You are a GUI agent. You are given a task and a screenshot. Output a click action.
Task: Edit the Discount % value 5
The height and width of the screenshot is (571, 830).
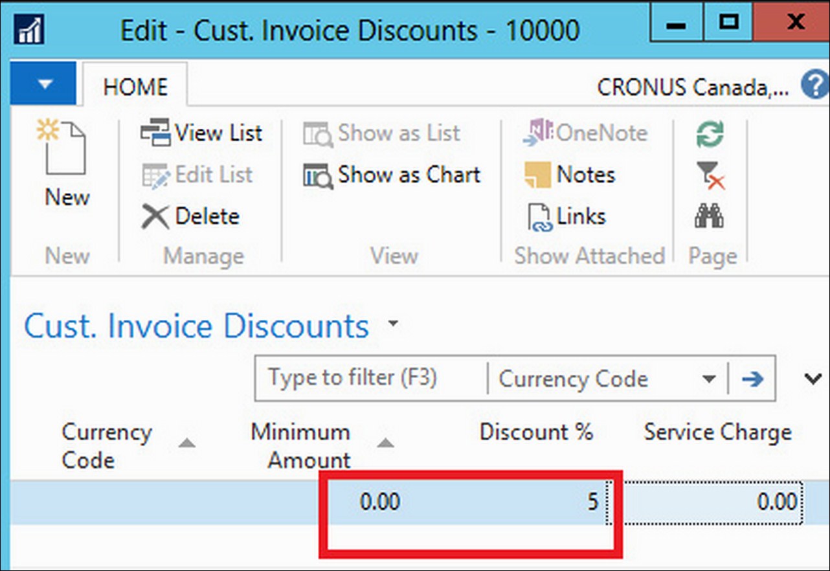592,502
